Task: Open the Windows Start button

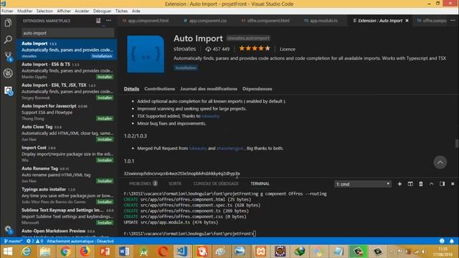Action: [8, 252]
